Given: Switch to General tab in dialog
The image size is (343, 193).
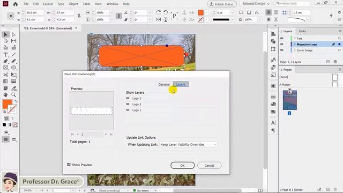Looking at the screenshot, I should (x=164, y=84).
